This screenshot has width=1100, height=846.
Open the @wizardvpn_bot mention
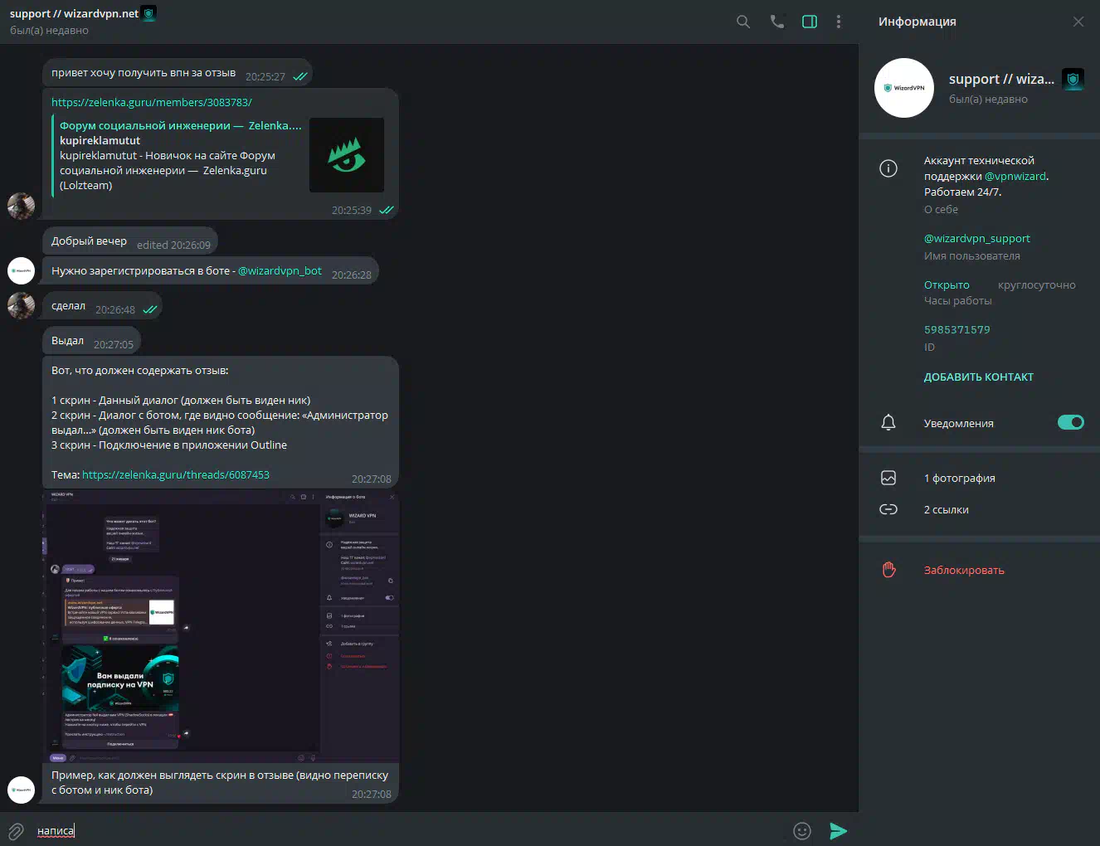280,270
